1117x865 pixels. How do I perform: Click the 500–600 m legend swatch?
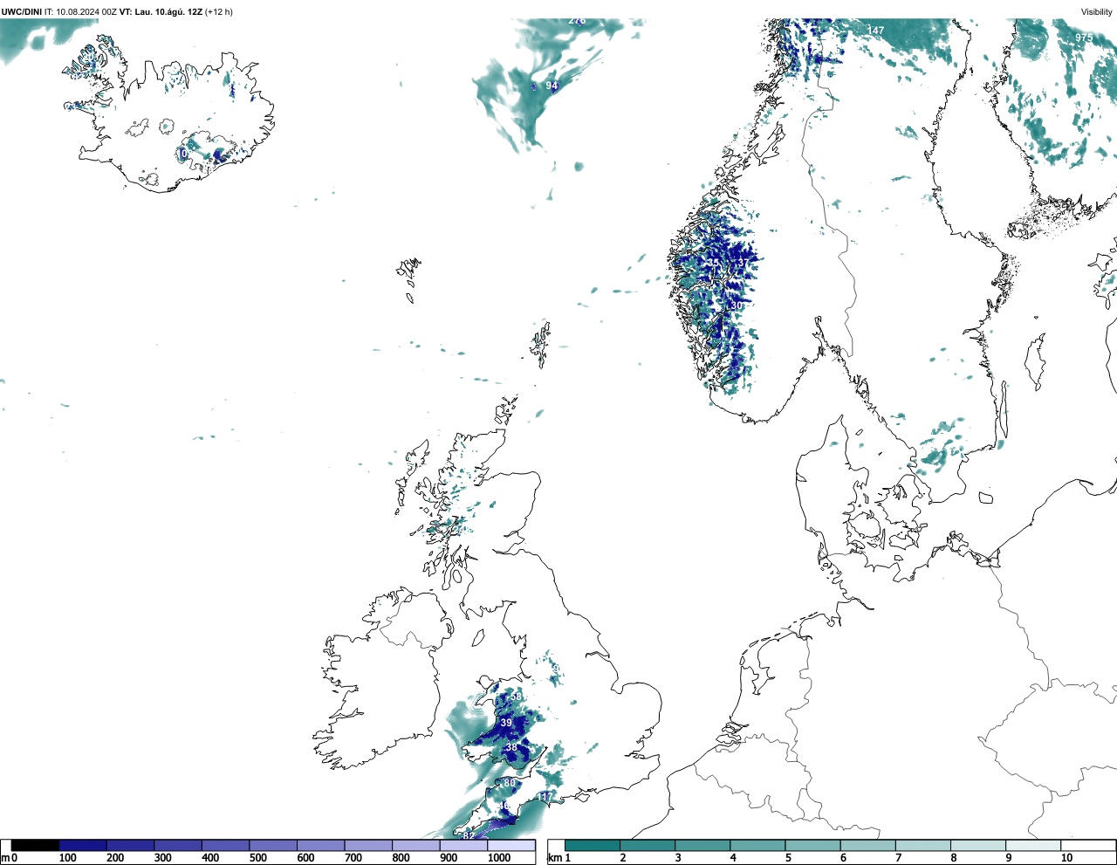tap(273, 845)
